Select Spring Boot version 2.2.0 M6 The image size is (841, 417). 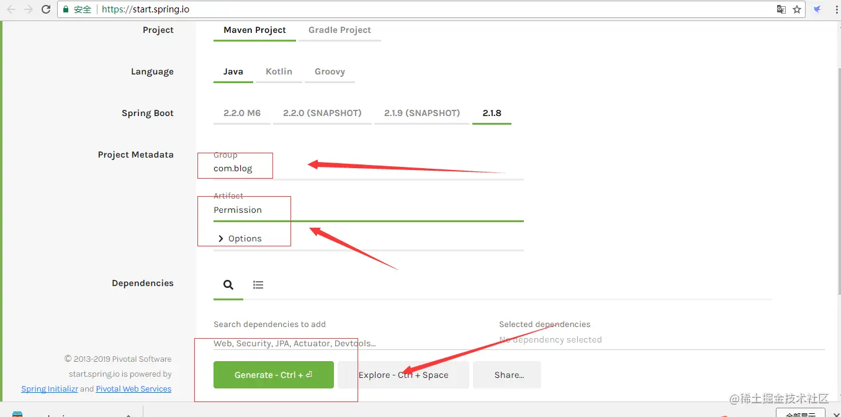tap(242, 113)
